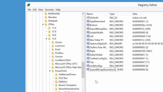Click the ExportBitmapRes... DWORD icon
Image resolution: width=163 pixels, height=92 pixels.
point(88,29)
